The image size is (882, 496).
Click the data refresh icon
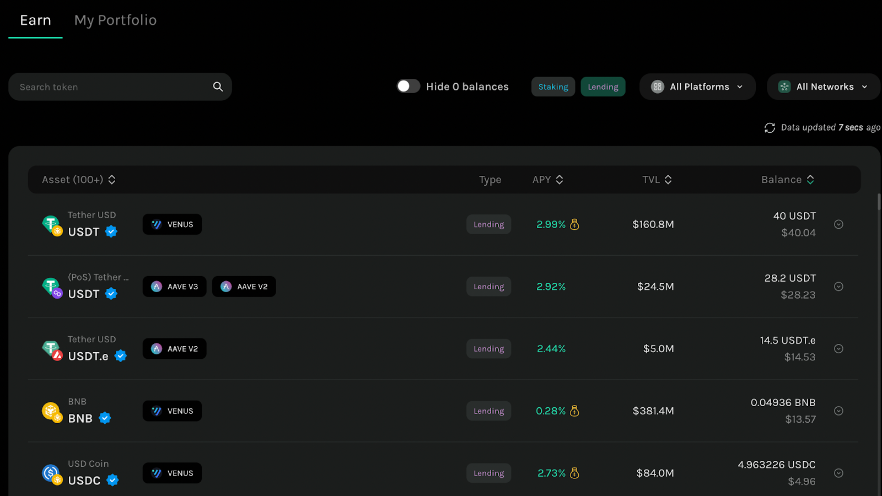(x=770, y=128)
